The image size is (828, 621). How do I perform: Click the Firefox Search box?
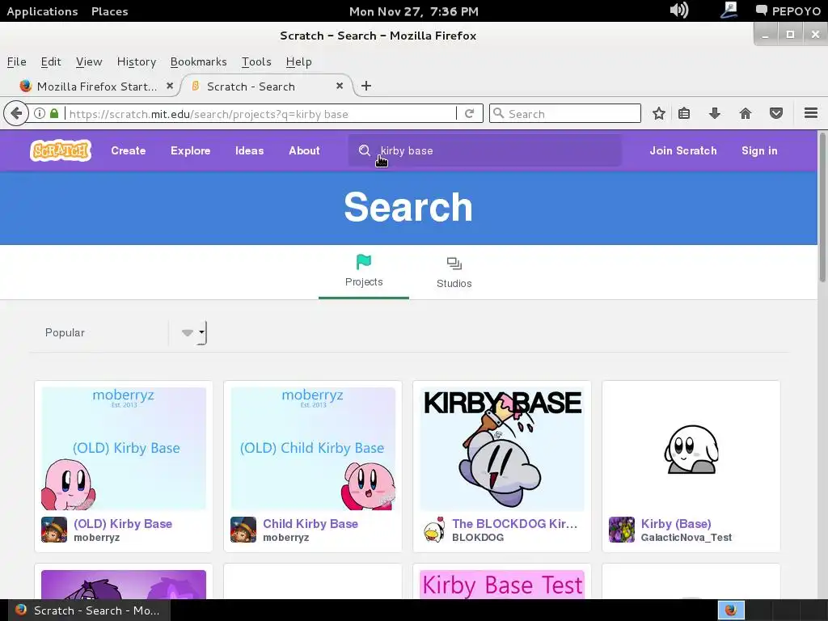click(565, 113)
